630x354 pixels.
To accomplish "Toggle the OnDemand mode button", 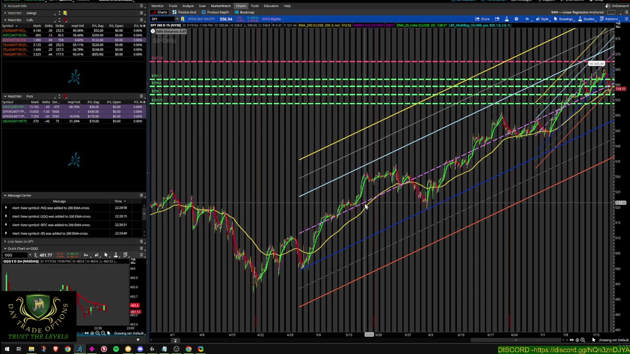I will pos(617,6).
